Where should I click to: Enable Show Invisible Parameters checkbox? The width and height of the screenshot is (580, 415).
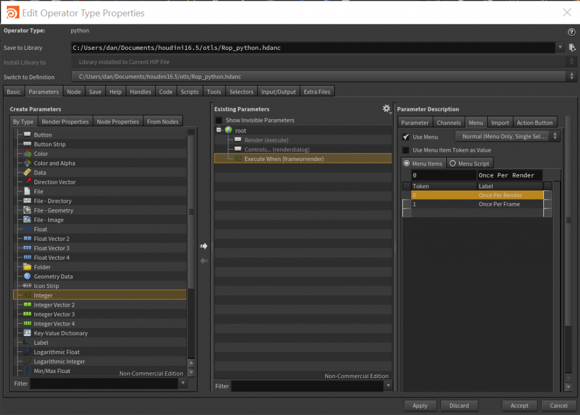219,120
